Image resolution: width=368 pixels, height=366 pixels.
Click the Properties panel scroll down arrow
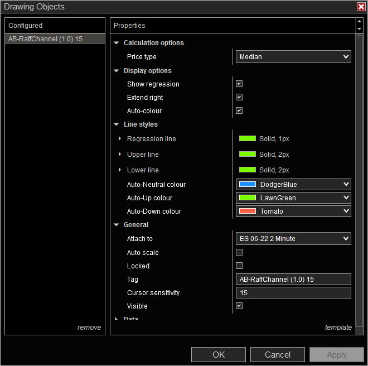359,29
